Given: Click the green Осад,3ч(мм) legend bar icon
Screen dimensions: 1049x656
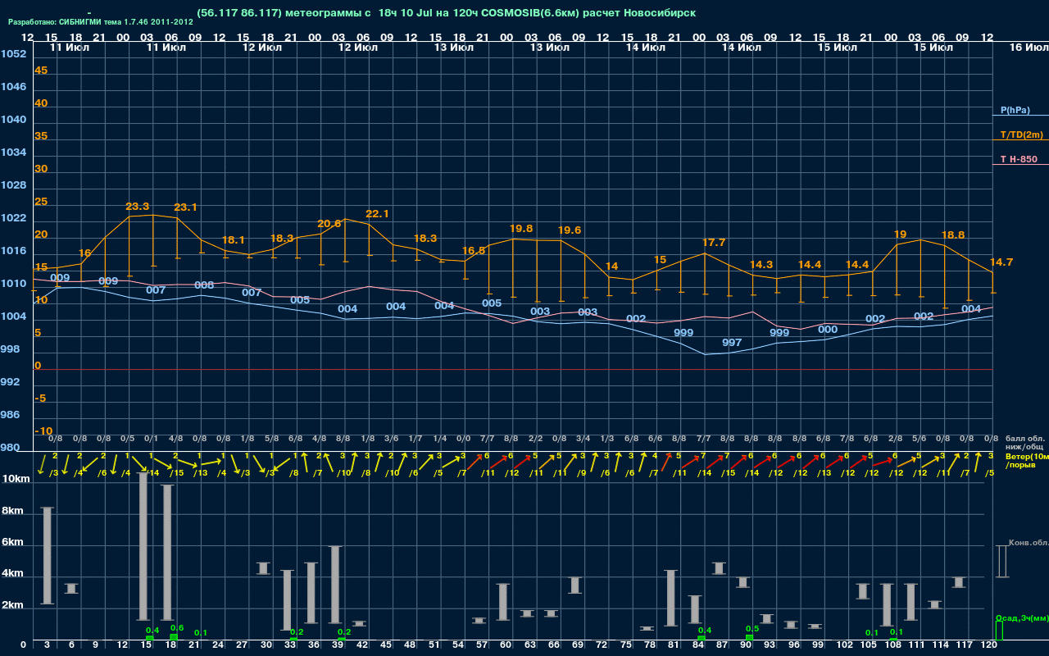Looking at the screenshot, I should tap(999, 631).
